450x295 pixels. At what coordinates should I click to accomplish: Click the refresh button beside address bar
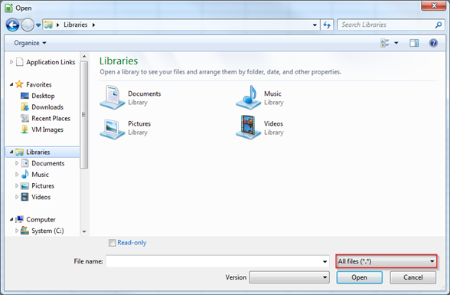[x=327, y=25]
